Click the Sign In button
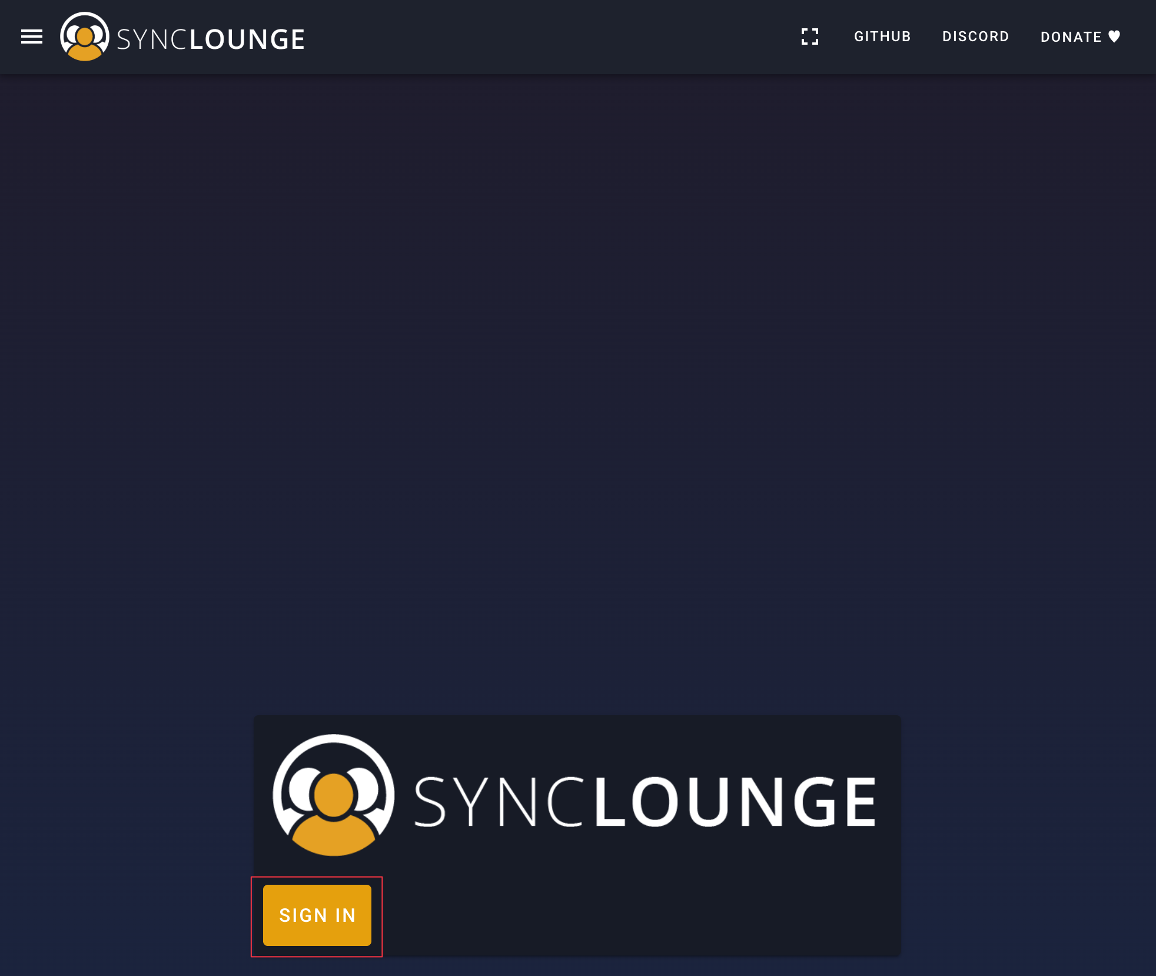The width and height of the screenshot is (1156, 976). (x=317, y=915)
